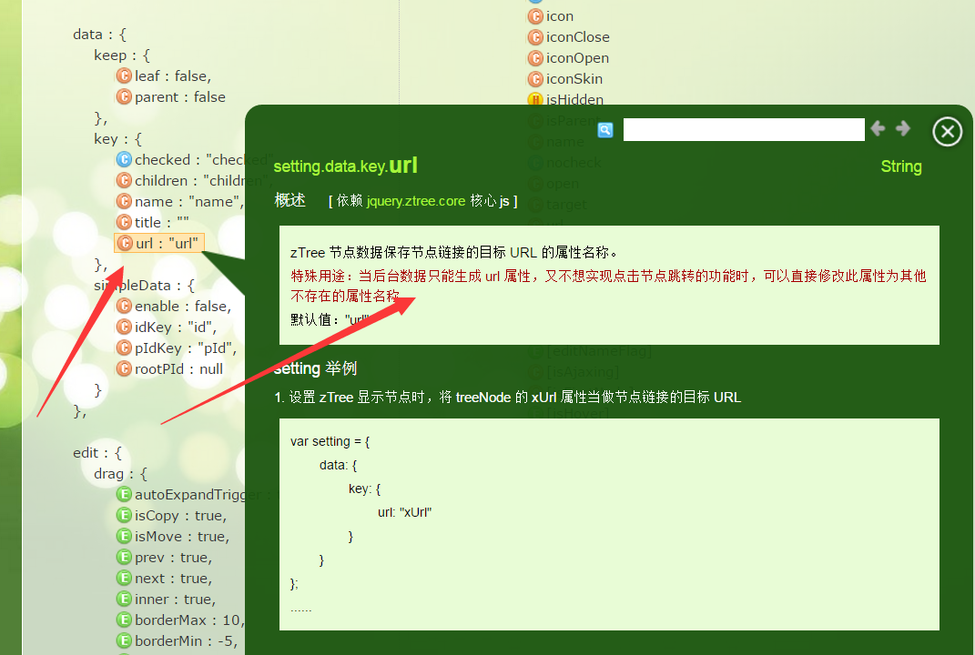Open the next : true entry
This screenshot has width=975, height=655.
[165, 578]
